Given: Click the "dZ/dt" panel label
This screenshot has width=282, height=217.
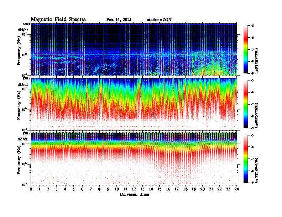Looking at the screenshot, I should tap(23, 139).
